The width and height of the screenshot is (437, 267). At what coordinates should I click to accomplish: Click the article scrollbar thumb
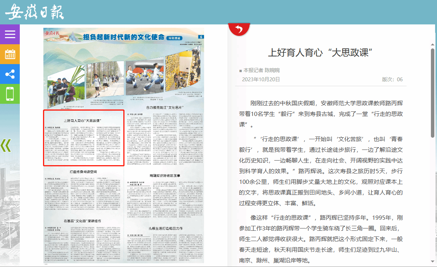coord(432,93)
